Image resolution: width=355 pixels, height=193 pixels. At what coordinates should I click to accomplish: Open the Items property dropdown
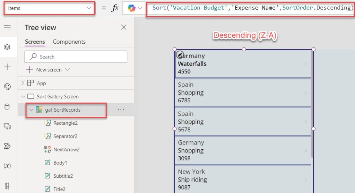[x=49, y=8]
